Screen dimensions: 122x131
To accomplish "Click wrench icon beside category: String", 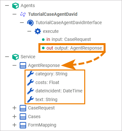I will tap(30, 74).
